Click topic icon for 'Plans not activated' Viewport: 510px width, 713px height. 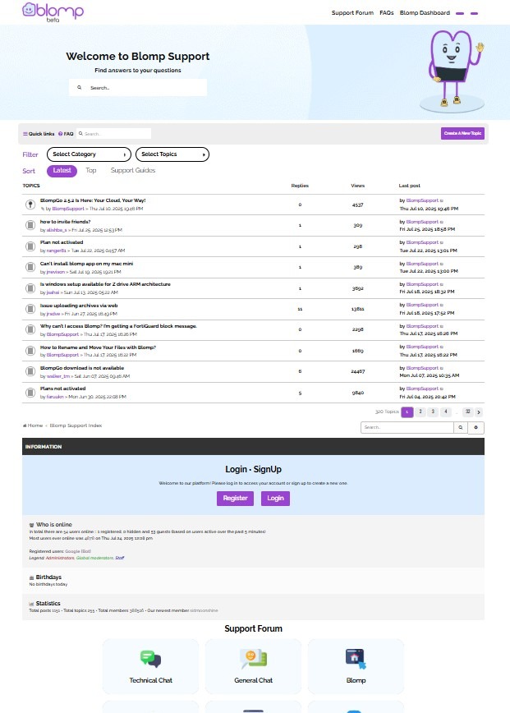click(30, 393)
